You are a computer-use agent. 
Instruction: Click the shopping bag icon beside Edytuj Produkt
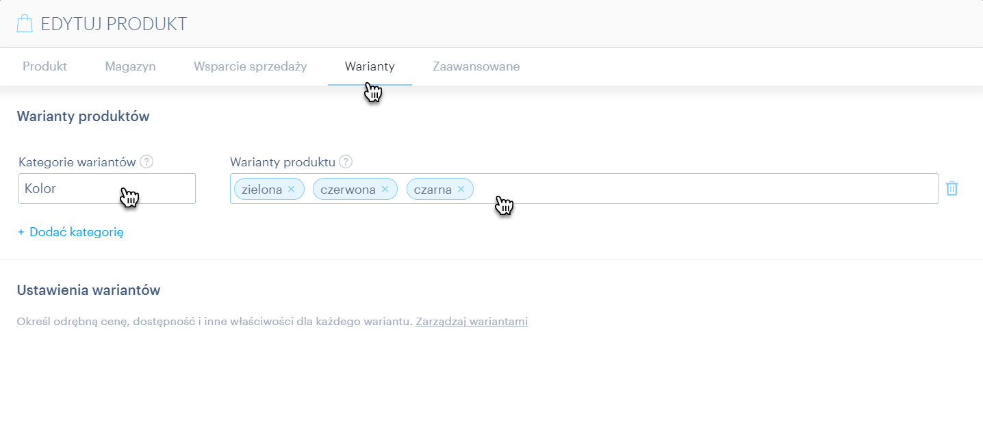(x=25, y=24)
